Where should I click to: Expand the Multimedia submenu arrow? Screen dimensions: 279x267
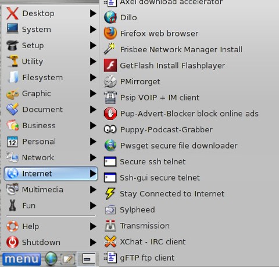pos(93,190)
